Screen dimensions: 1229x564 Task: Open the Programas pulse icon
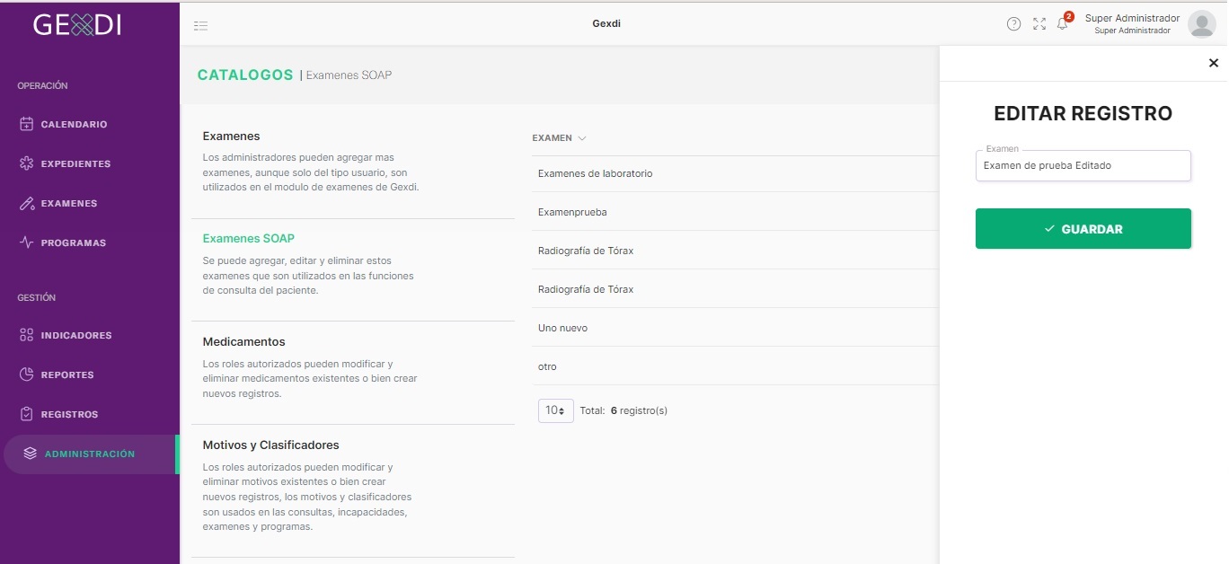27,242
